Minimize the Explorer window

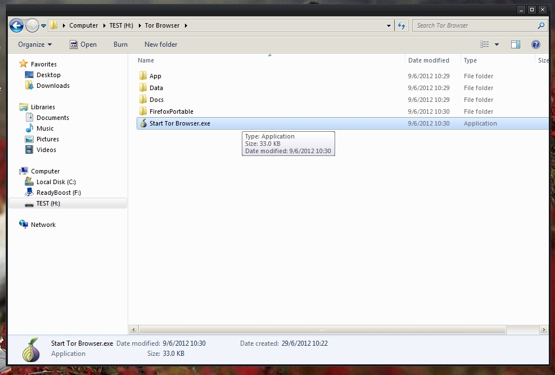(x=521, y=10)
